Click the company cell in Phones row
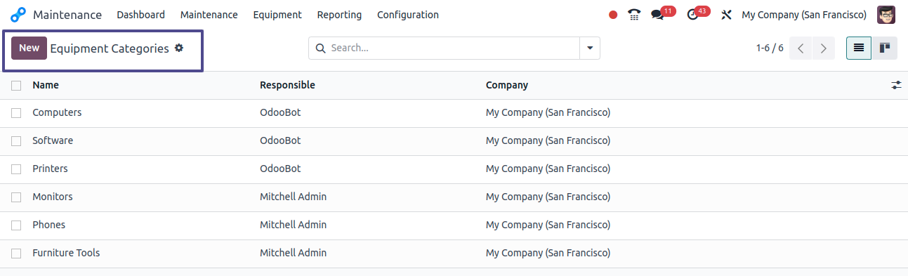Viewport: 908px width, 276px height. (548, 225)
